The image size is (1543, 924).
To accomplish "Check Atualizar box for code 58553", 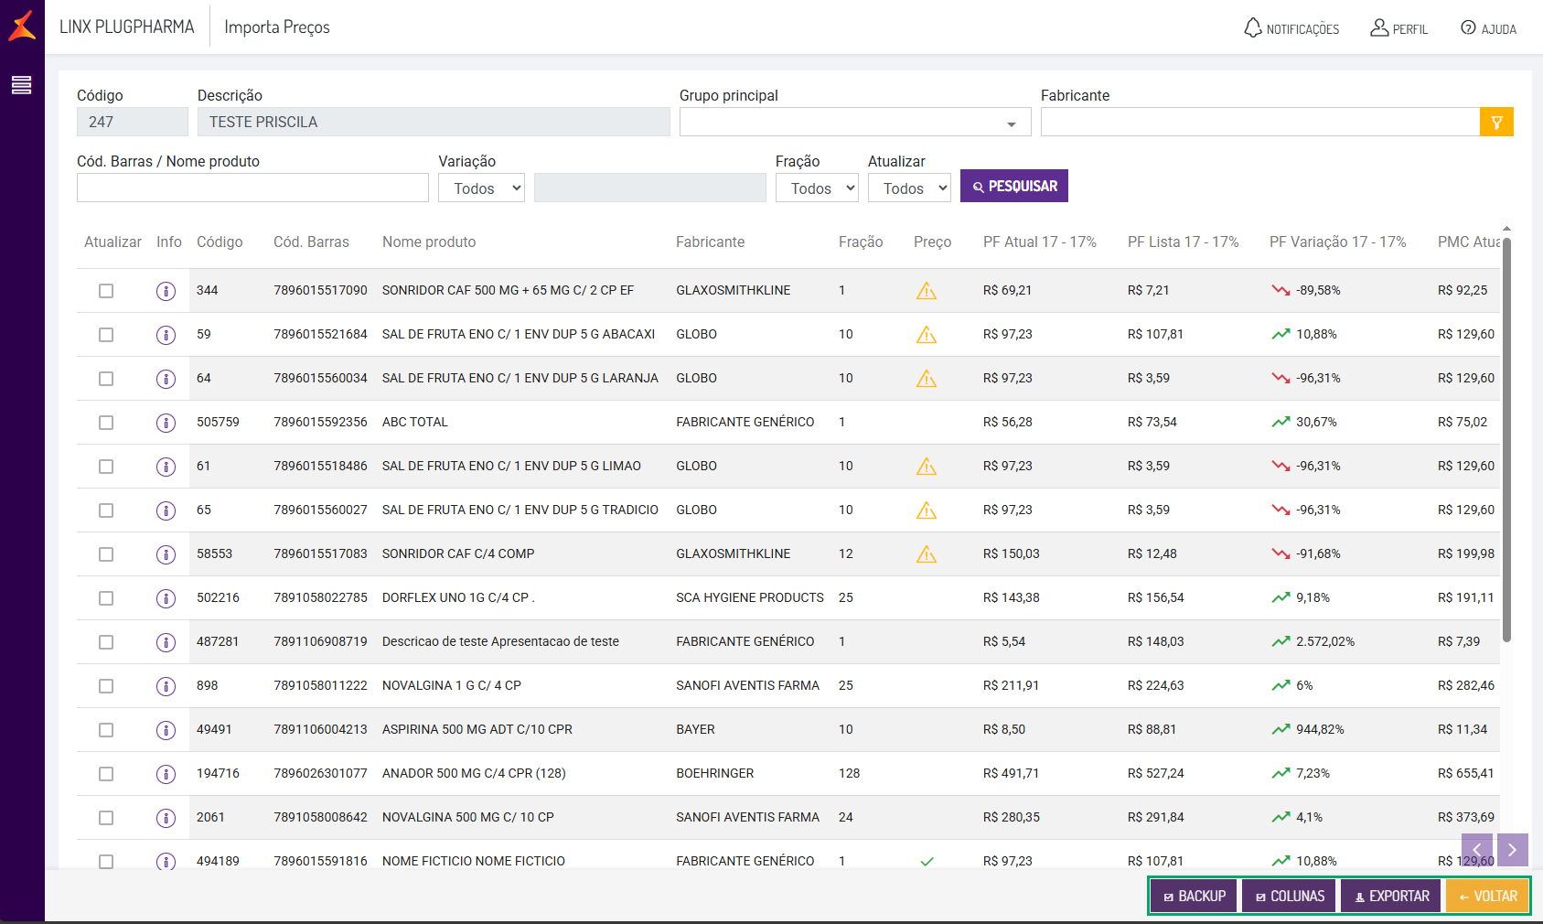I will (106, 554).
